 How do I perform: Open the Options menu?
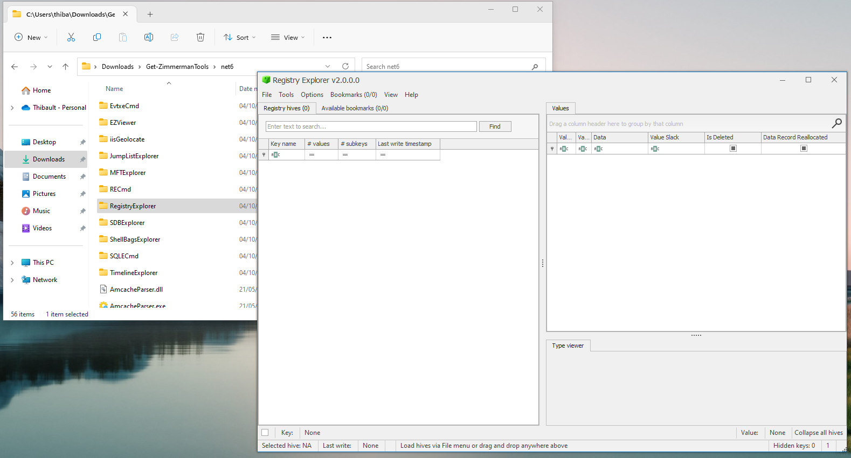click(312, 95)
